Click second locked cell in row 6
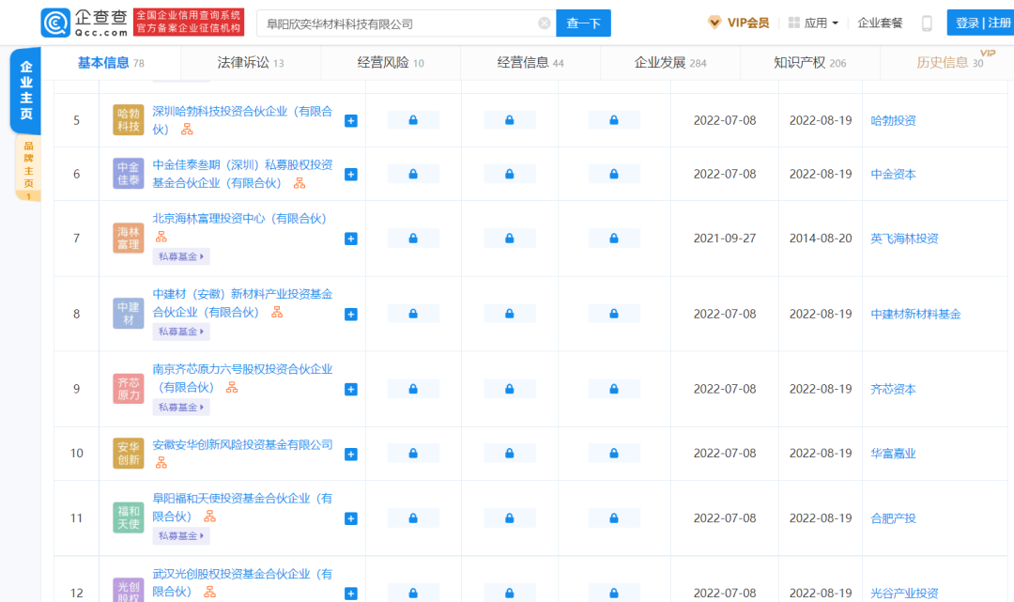Screen dimensions: 1014x602 [510, 174]
